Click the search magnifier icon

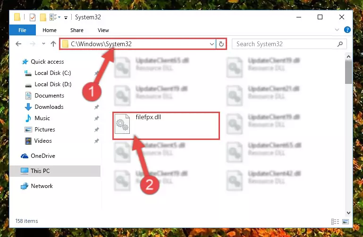point(340,44)
